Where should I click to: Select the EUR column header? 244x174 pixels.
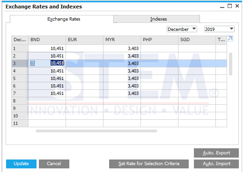point(84,40)
